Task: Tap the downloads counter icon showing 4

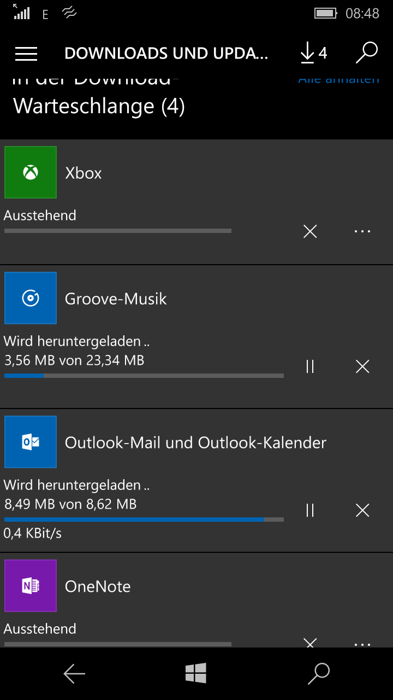Action: pyautogui.click(x=313, y=53)
